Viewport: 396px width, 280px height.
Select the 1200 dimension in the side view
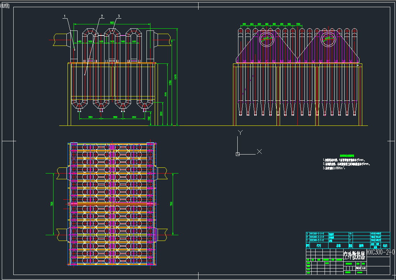[298, 24]
